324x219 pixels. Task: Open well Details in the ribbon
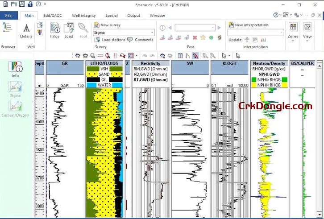click(26, 30)
